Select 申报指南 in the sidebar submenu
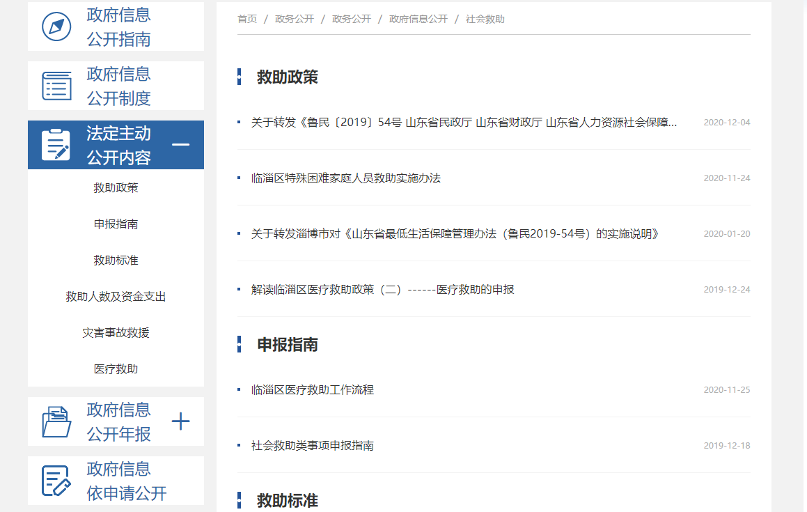This screenshot has height=512, width=807. pyautogui.click(x=116, y=224)
